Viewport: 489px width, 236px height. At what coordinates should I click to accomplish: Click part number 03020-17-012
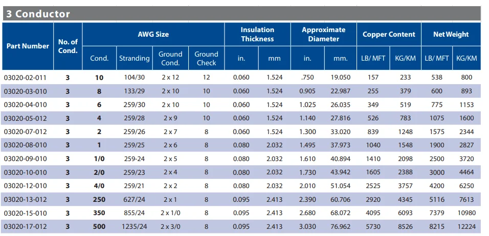click(25, 226)
